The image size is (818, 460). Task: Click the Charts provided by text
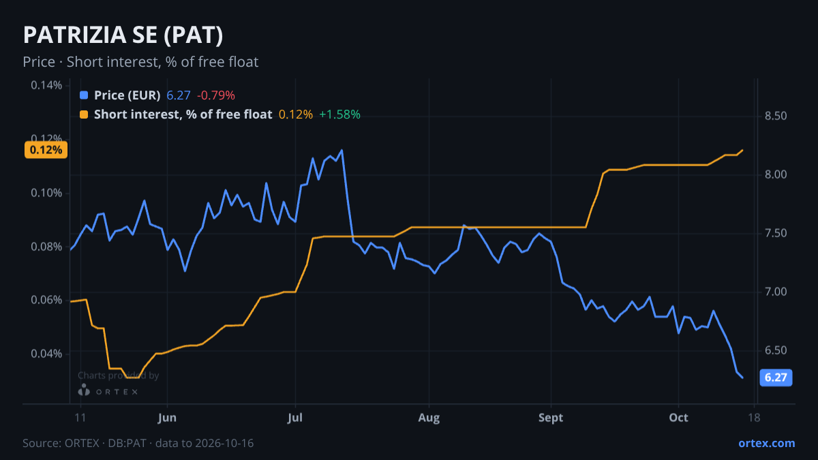pos(119,375)
